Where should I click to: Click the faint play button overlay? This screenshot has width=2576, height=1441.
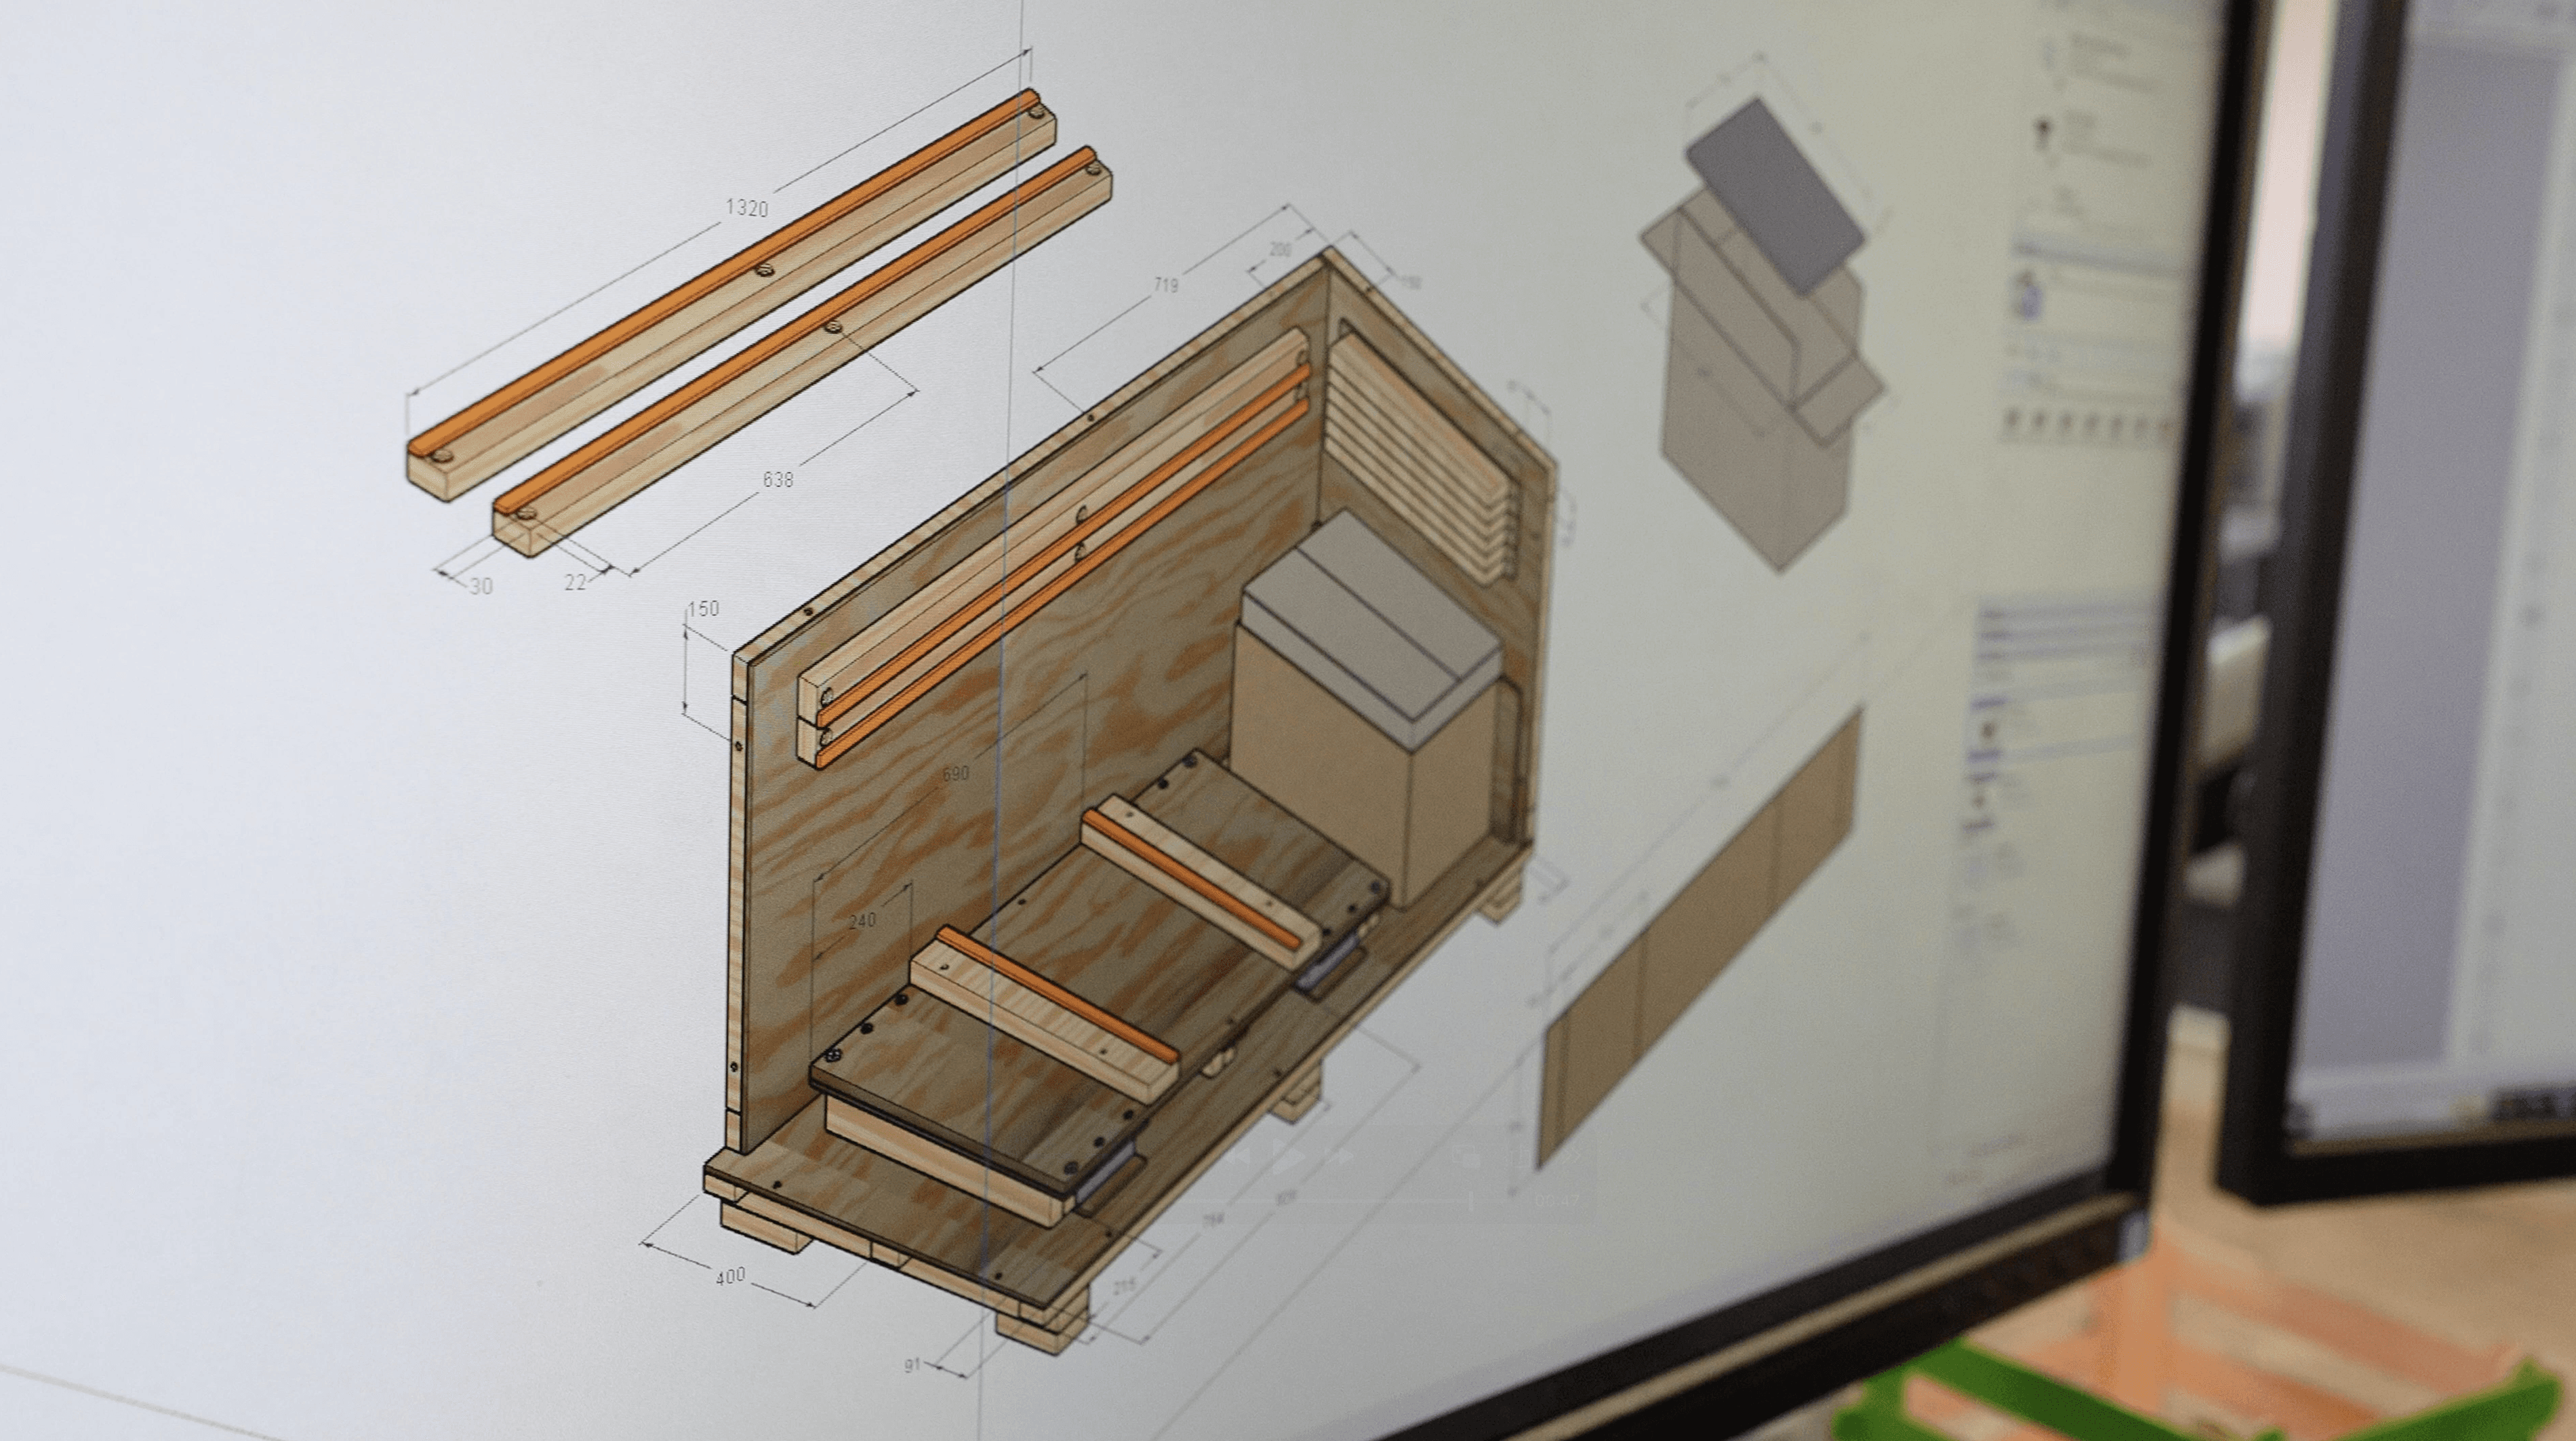(x=1289, y=1157)
